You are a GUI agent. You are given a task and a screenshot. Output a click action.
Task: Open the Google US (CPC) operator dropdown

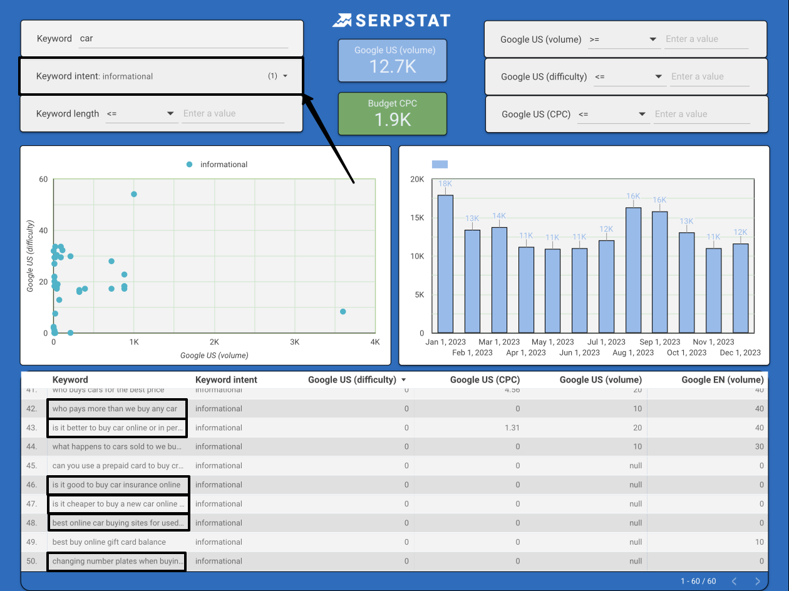point(641,114)
